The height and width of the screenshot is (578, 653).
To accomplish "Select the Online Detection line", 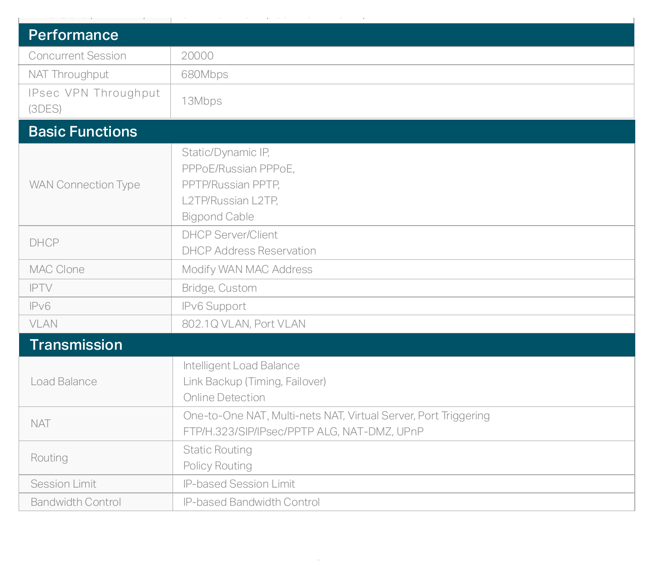I will (224, 398).
